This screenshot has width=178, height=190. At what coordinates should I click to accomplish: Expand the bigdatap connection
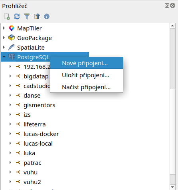(10, 76)
